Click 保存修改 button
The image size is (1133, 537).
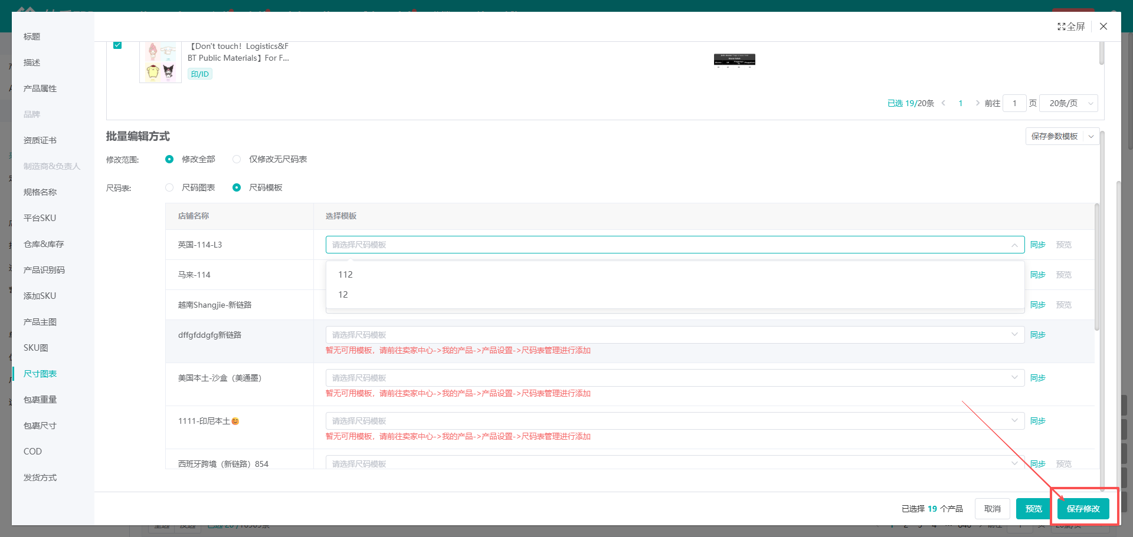tap(1083, 509)
